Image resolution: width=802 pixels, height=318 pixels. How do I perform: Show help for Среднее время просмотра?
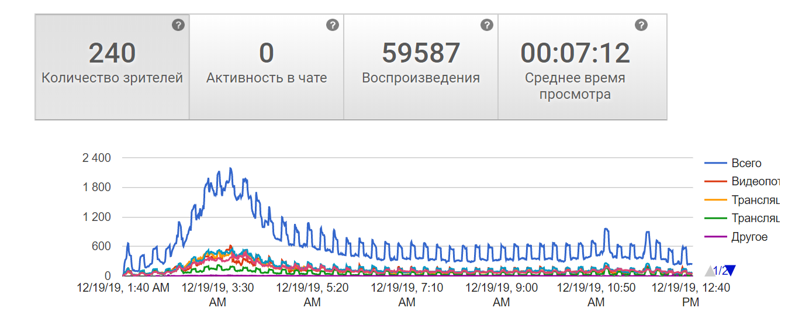pos(641,25)
